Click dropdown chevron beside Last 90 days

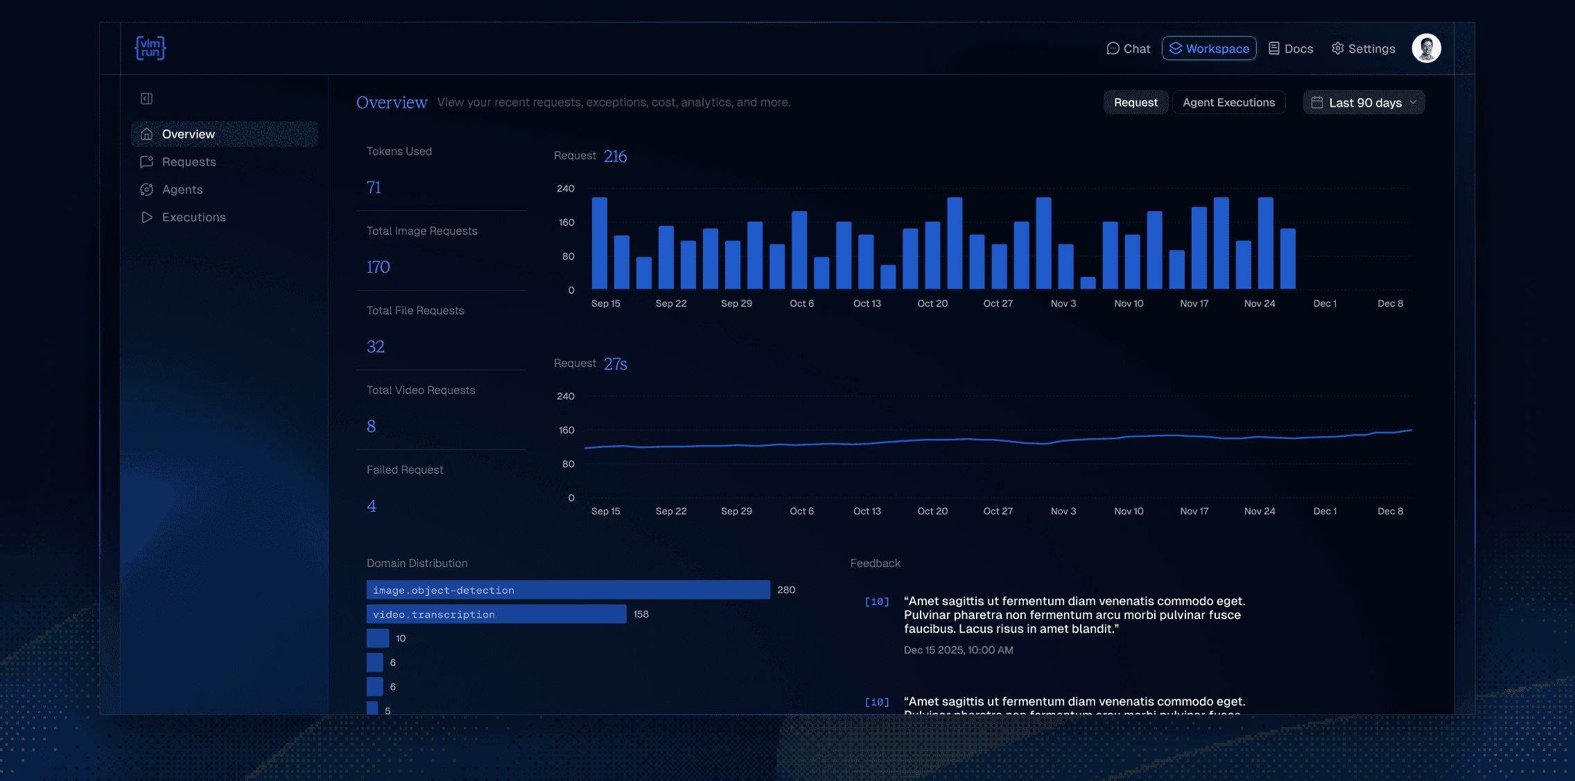(x=1413, y=102)
